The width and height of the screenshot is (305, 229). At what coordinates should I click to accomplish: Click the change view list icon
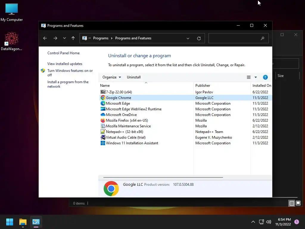[x=249, y=77]
